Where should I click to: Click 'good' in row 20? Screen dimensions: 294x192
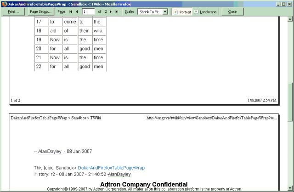coord(85,49)
